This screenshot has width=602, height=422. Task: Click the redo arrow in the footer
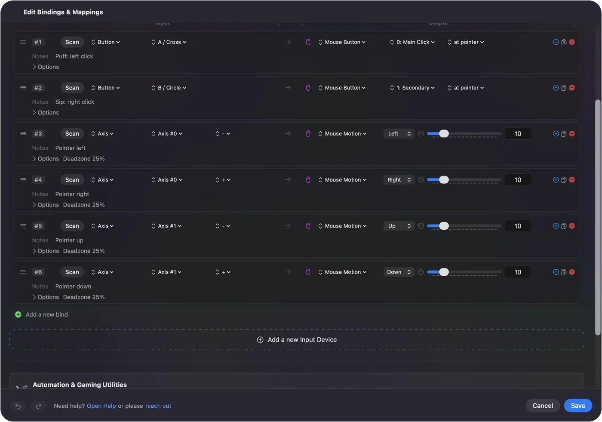38,406
